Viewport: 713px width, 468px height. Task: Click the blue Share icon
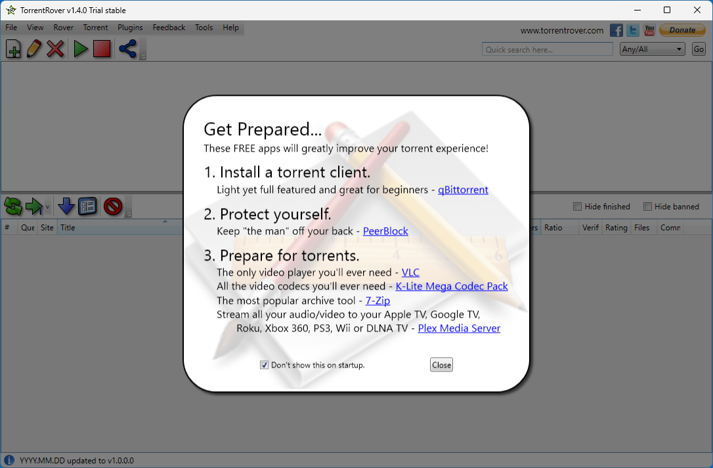pyautogui.click(x=127, y=49)
